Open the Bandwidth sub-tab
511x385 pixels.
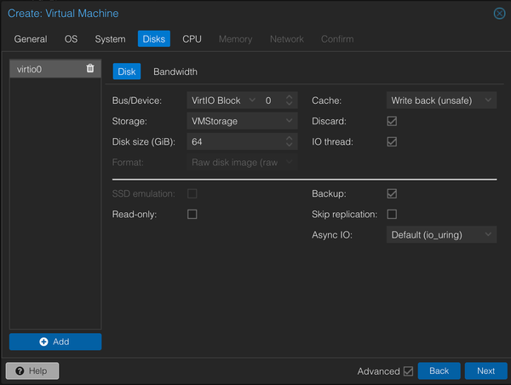(175, 72)
